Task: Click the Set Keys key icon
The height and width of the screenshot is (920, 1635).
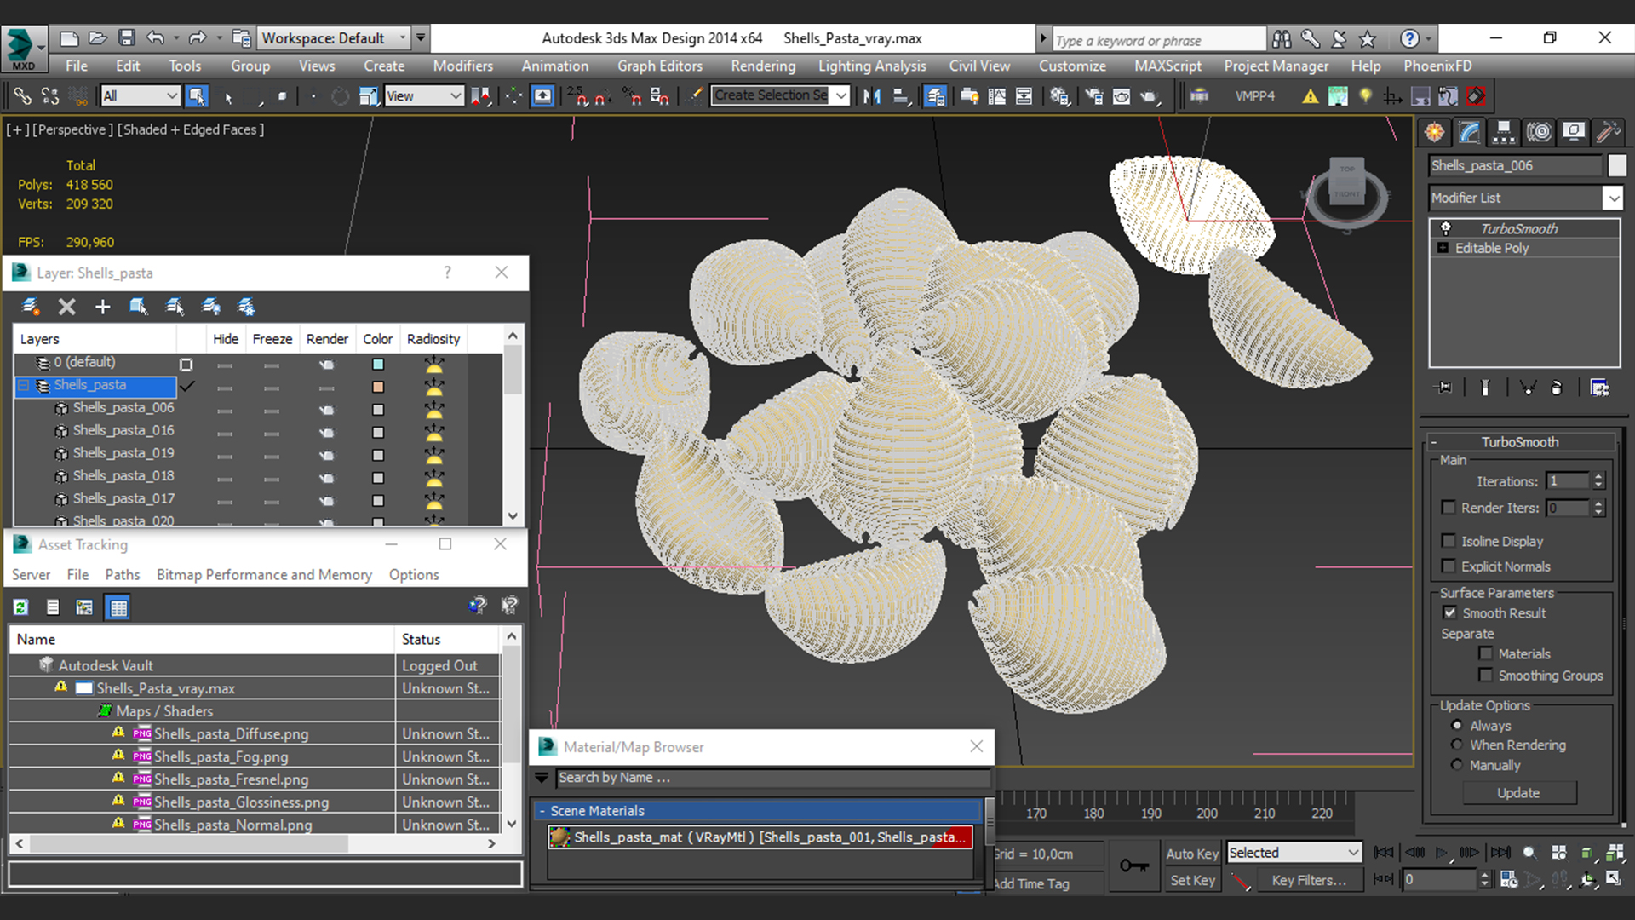Action: [x=1133, y=865]
